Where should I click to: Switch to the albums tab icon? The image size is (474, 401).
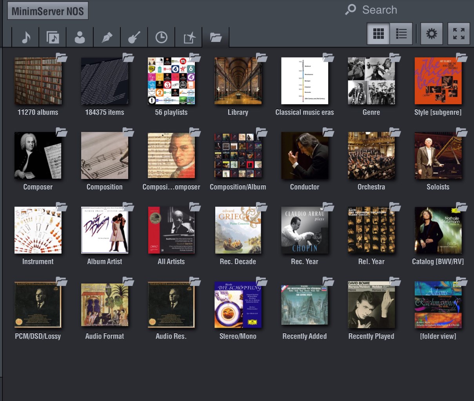(x=53, y=38)
